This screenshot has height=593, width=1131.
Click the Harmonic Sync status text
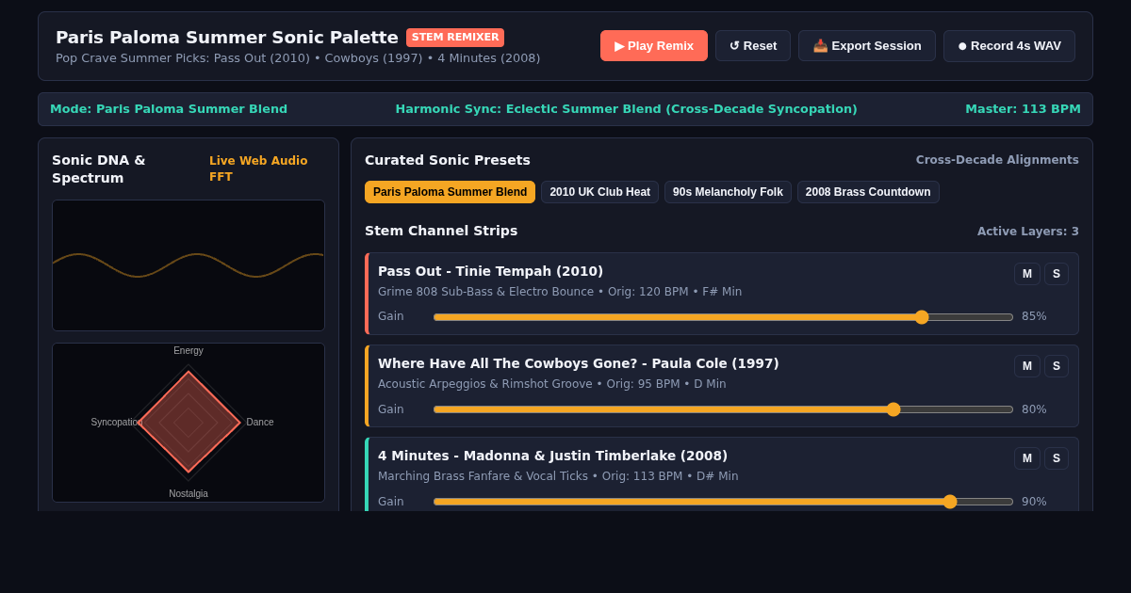(x=627, y=109)
